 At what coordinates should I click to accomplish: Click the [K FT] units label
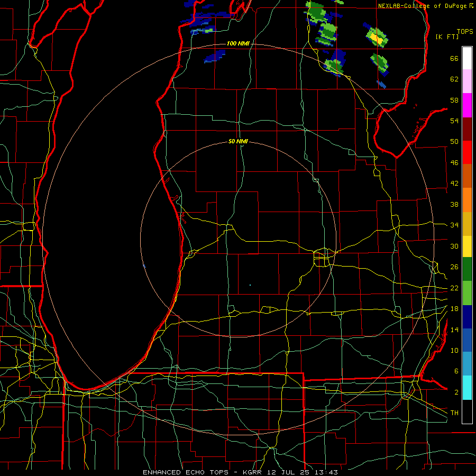pyautogui.click(x=447, y=36)
